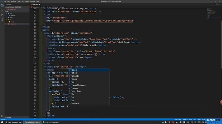Choose 'focus' suggestion
Viewport: 222px width, 124px height.
(89, 79)
